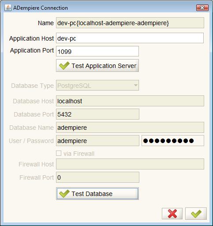Click the Database Name label
Image resolution: width=213 pixels, height=226 pixels.
click(31, 128)
